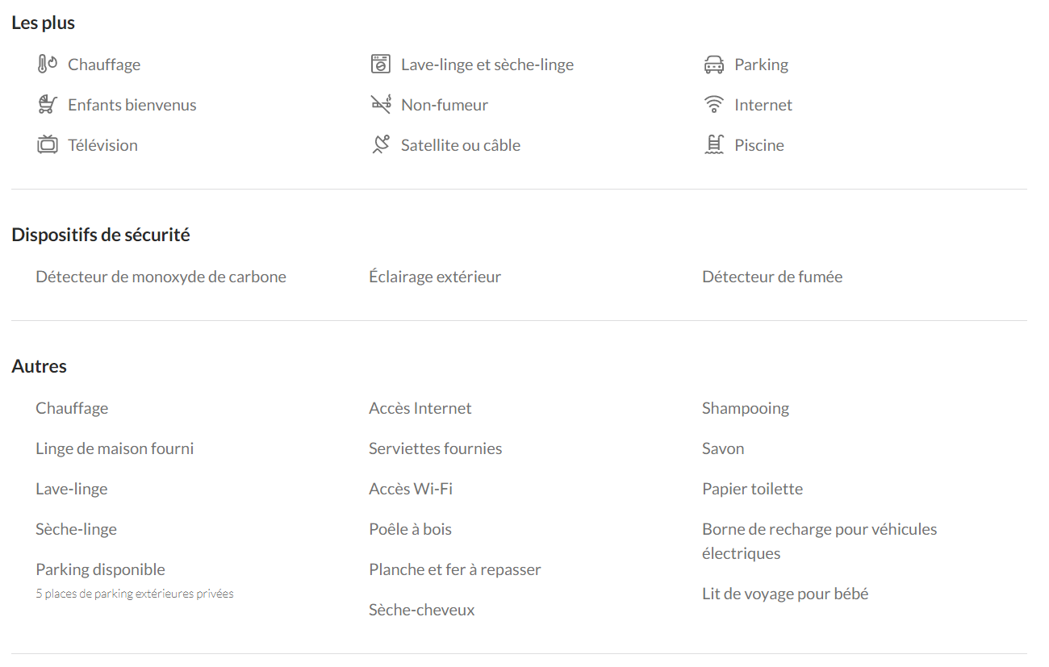Image resolution: width=1049 pixels, height=667 pixels.
Task: Click the Détecteur de fumée item
Action: pyautogui.click(x=772, y=277)
